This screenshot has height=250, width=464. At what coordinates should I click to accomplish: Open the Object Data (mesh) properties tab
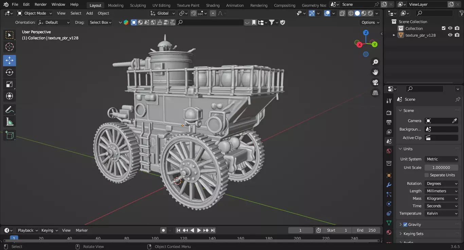389,223
